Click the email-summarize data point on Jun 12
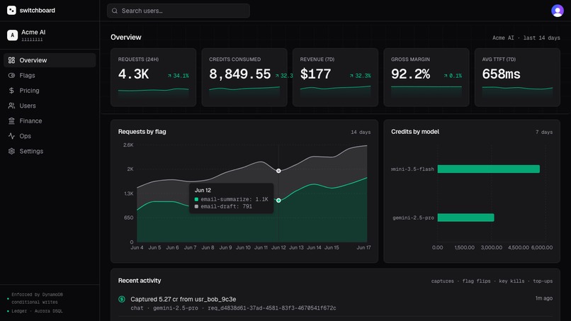The image size is (571, 321). pos(278,201)
